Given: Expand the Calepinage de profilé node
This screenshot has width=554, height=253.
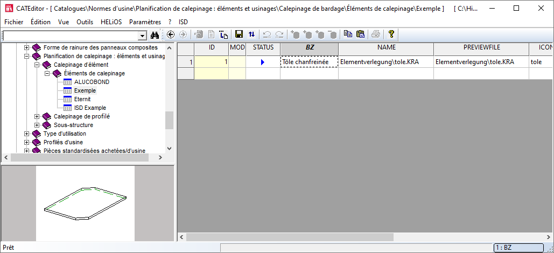Looking at the screenshot, I should [x=37, y=116].
